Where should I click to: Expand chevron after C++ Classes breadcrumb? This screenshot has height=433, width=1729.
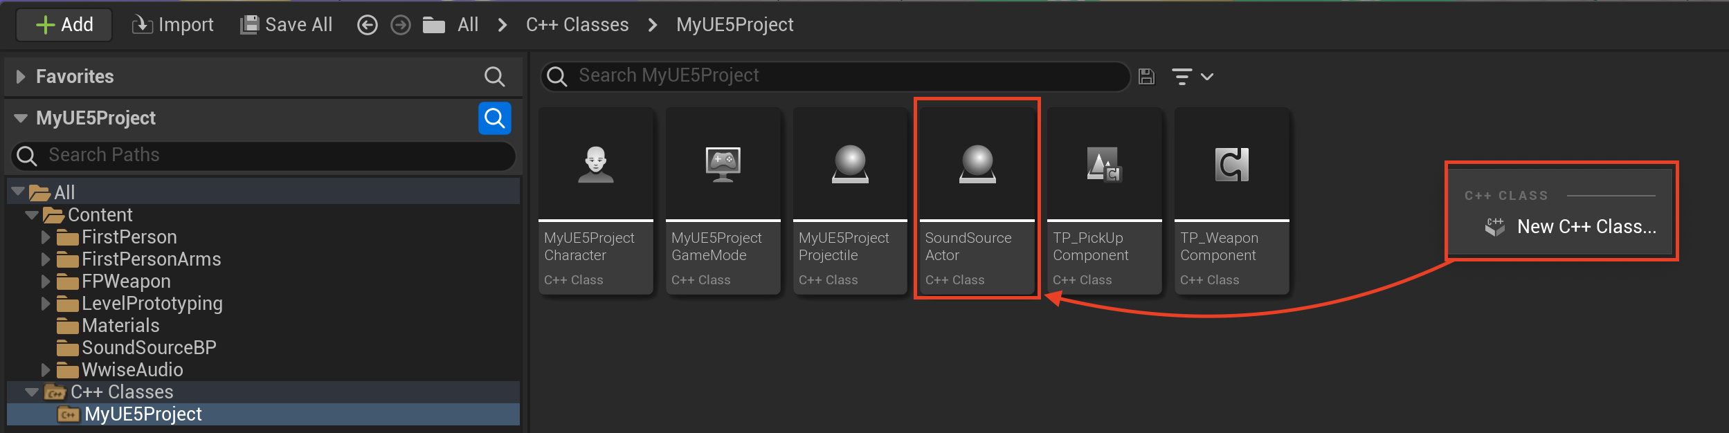click(653, 26)
